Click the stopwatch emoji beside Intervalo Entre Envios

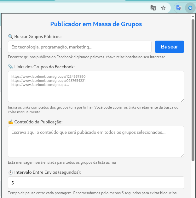[x=11, y=172]
